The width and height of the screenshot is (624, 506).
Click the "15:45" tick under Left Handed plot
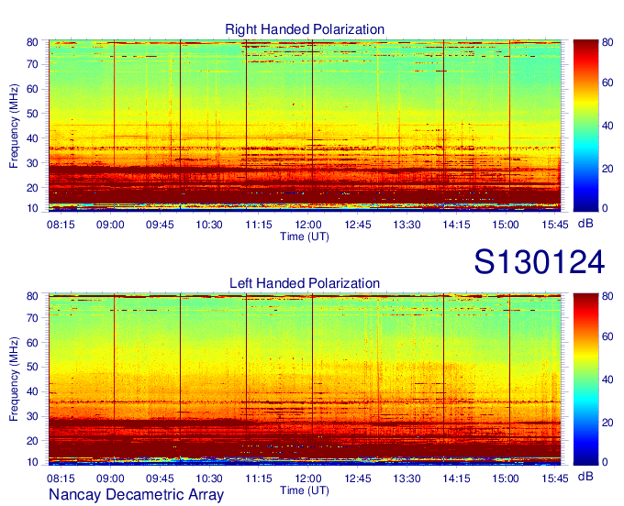click(x=555, y=478)
